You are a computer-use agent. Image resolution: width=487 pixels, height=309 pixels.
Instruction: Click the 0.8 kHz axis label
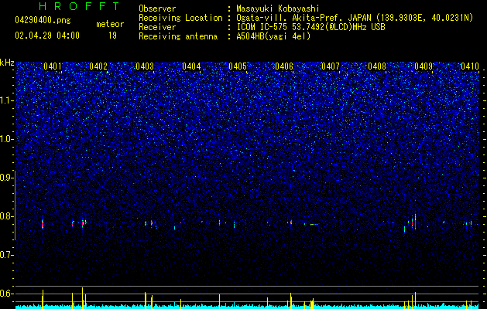[7, 216]
